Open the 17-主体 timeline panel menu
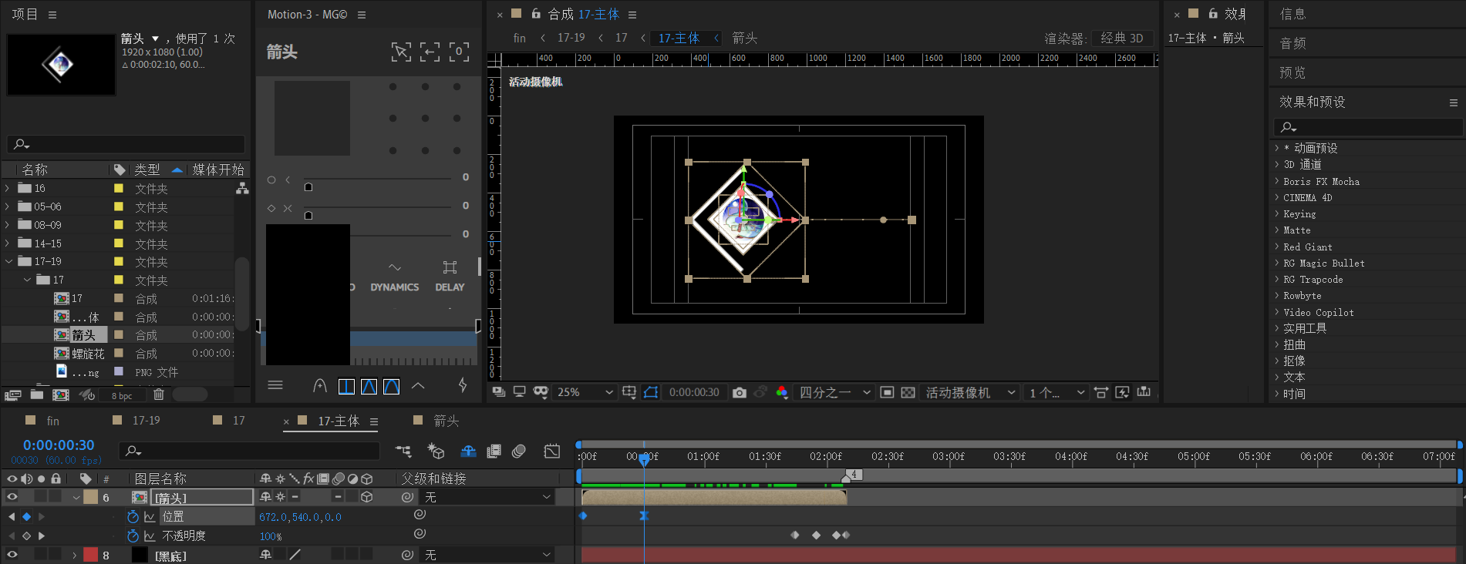The width and height of the screenshot is (1466, 564). pos(374,421)
